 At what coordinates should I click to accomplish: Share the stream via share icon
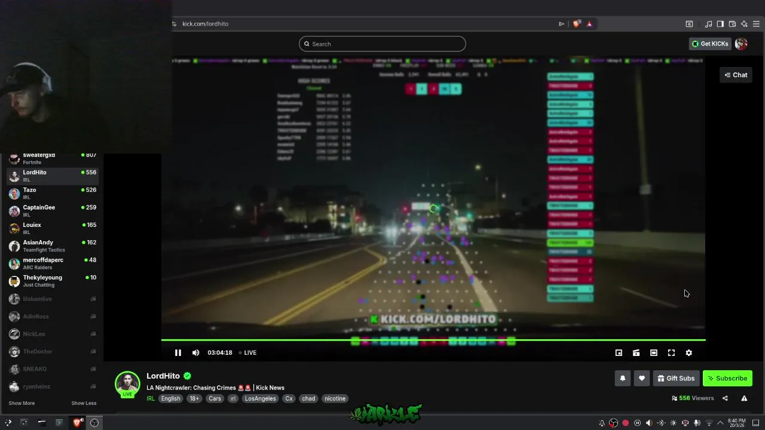click(x=725, y=398)
